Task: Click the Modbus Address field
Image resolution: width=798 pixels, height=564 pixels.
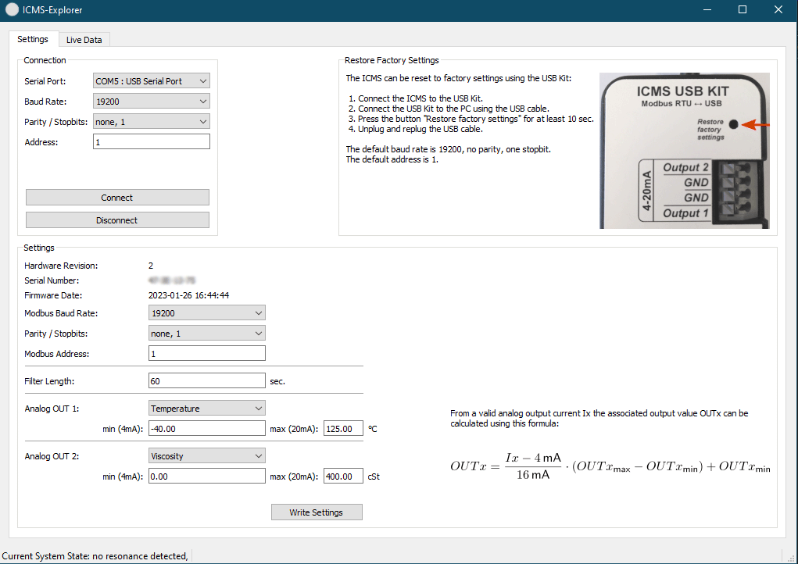Action: click(207, 354)
